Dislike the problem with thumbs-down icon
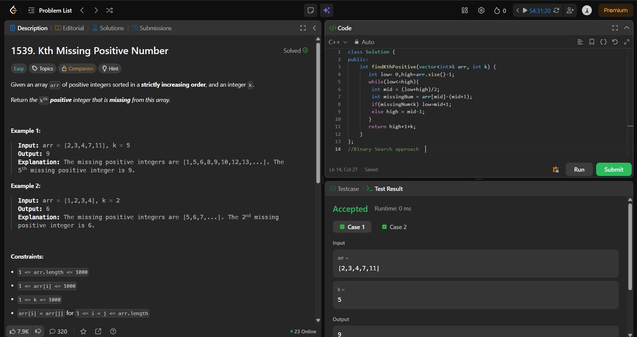This screenshot has height=337, width=637. (39, 331)
